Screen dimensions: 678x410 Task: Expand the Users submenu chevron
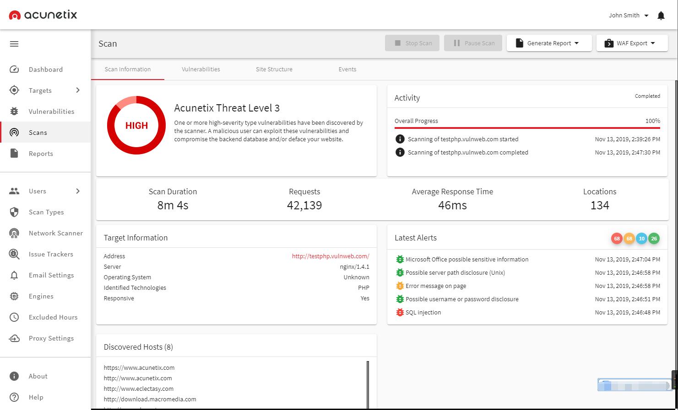pyautogui.click(x=78, y=191)
